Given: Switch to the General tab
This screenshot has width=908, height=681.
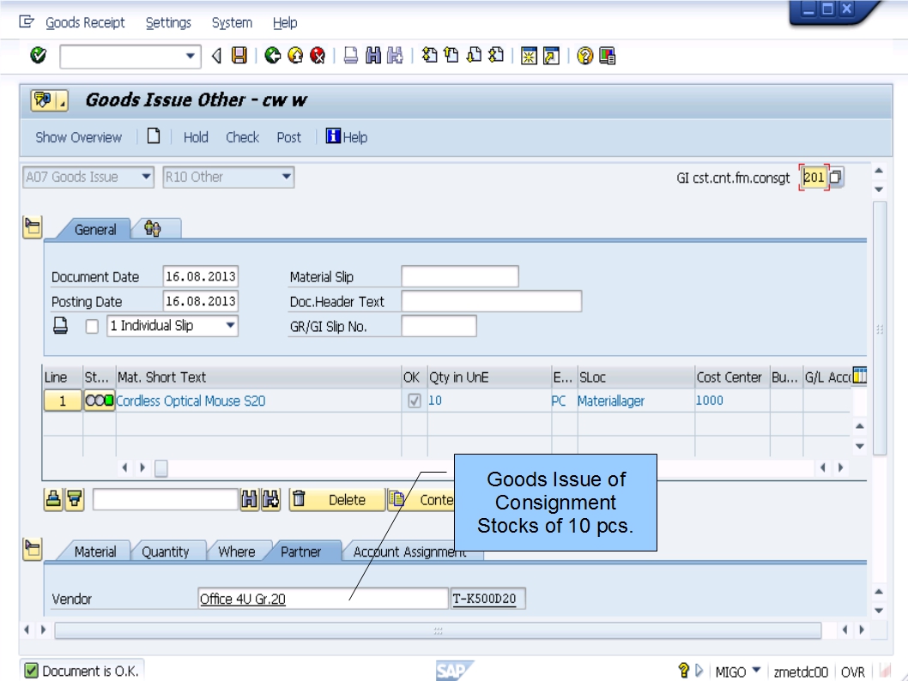Looking at the screenshot, I should [95, 230].
